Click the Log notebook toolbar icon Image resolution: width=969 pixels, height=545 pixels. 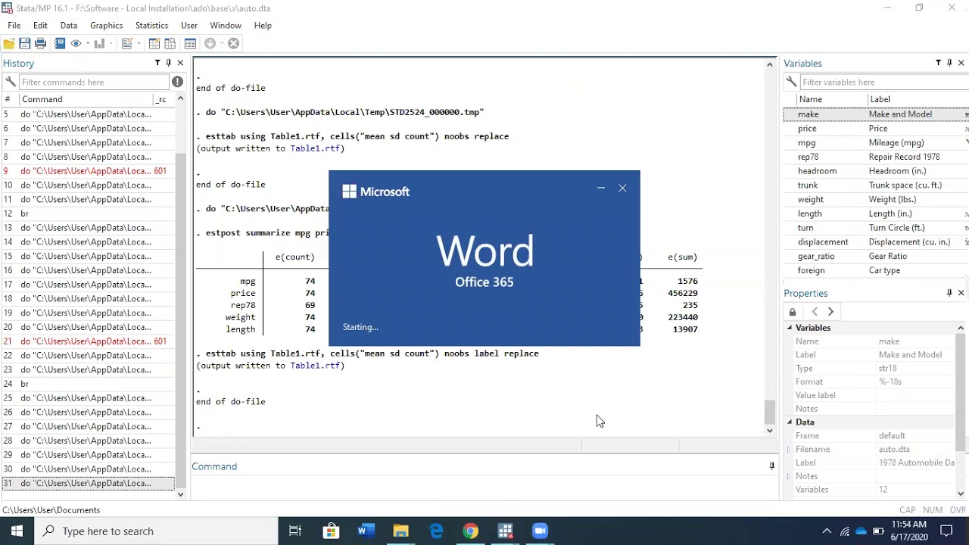pos(60,44)
